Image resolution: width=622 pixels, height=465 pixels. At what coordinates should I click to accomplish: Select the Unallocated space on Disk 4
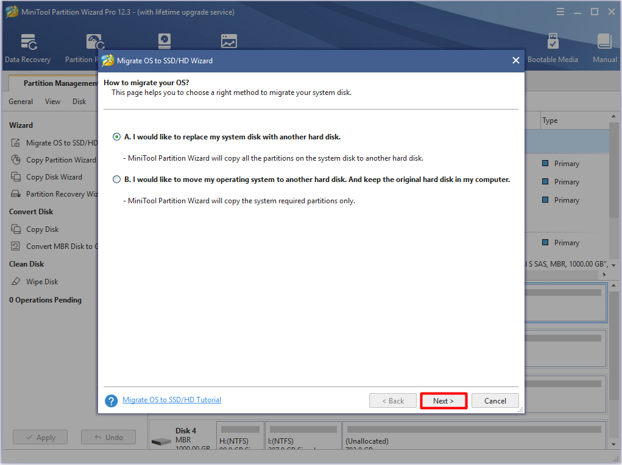474,435
